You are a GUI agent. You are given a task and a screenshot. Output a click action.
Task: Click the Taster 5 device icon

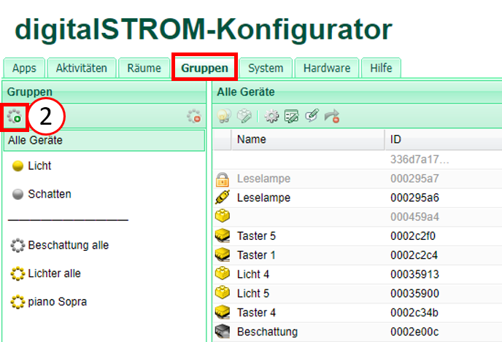tap(223, 236)
